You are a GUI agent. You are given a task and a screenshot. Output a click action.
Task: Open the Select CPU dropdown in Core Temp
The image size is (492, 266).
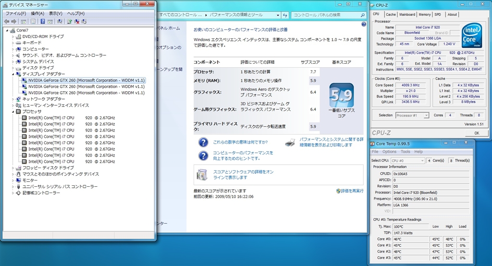(x=407, y=160)
